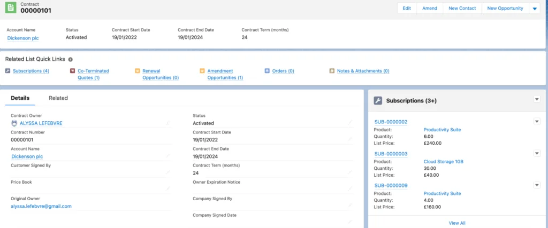Open the Notes & Attachments (0) quick link

[x=363, y=71]
